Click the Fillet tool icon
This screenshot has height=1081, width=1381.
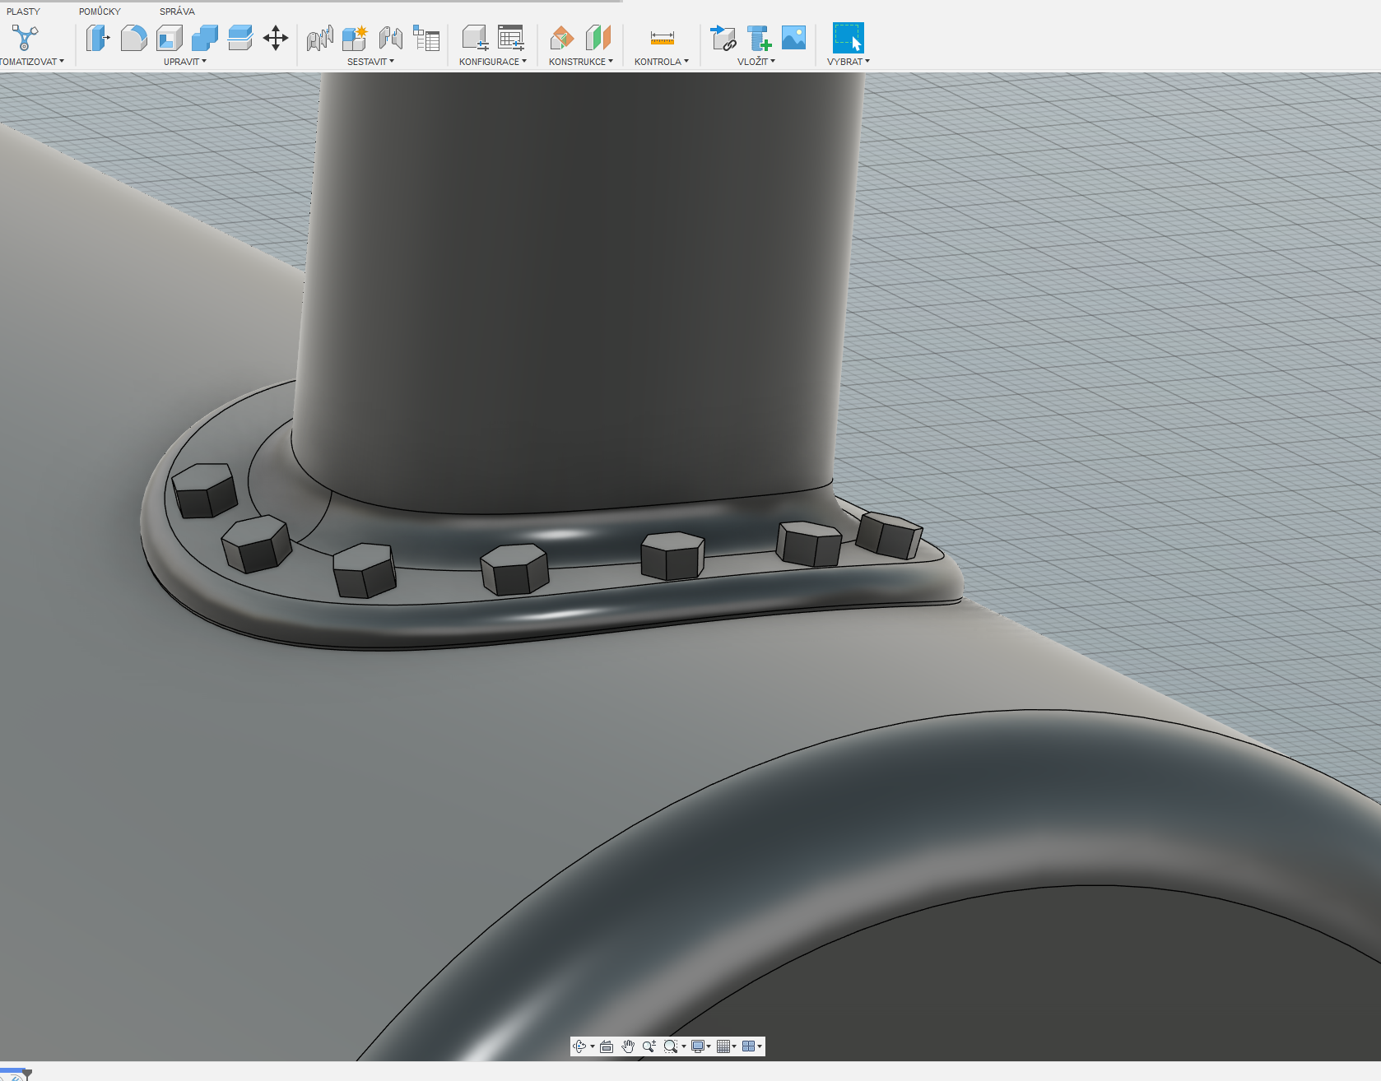click(x=133, y=38)
